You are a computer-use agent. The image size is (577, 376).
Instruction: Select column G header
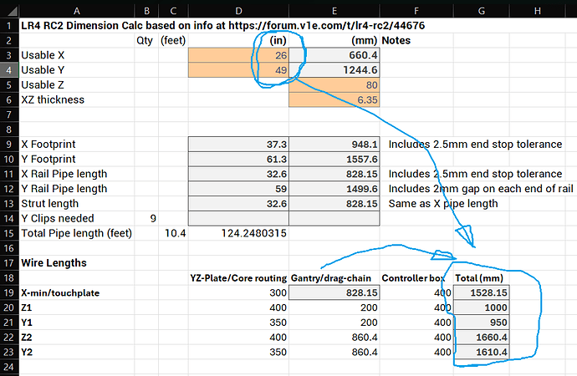point(482,11)
